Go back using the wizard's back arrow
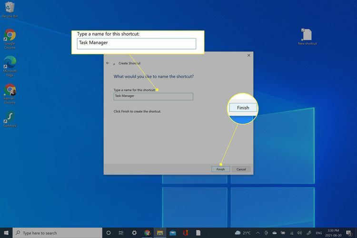The height and width of the screenshot is (238, 357). [108, 63]
